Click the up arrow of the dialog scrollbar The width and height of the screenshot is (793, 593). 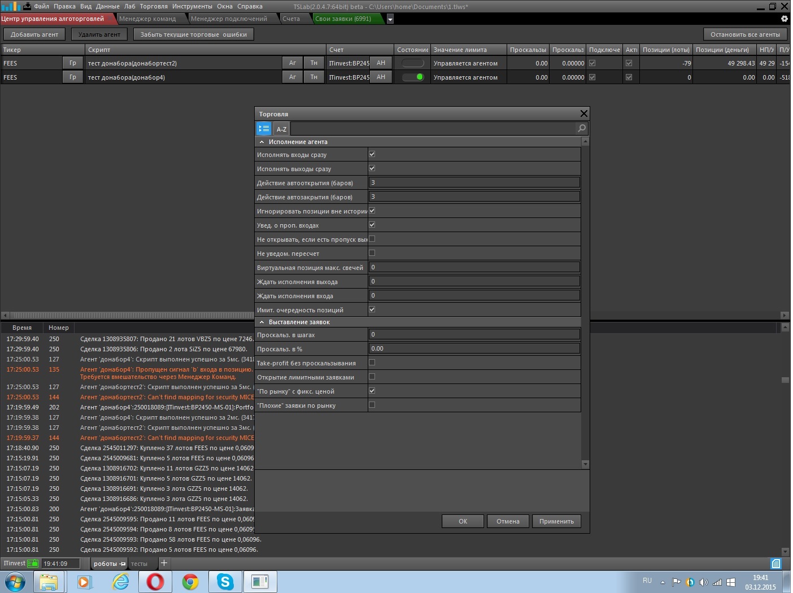click(x=585, y=141)
